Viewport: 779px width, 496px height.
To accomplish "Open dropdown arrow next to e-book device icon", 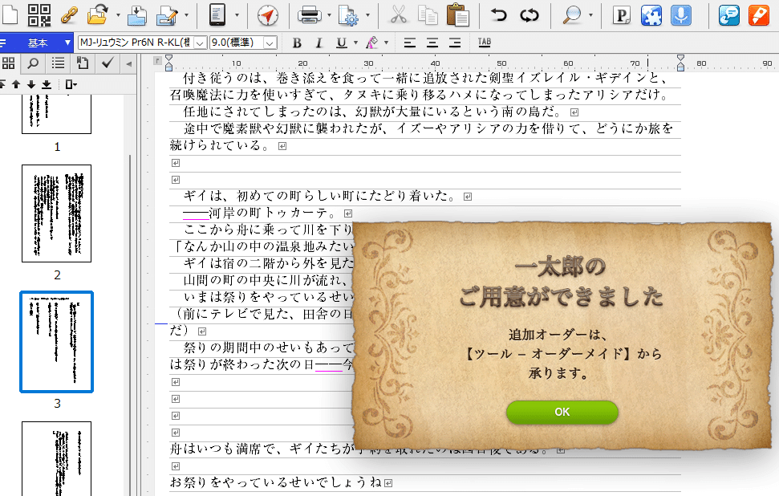I will pyautogui.click(x=237, y=15).
